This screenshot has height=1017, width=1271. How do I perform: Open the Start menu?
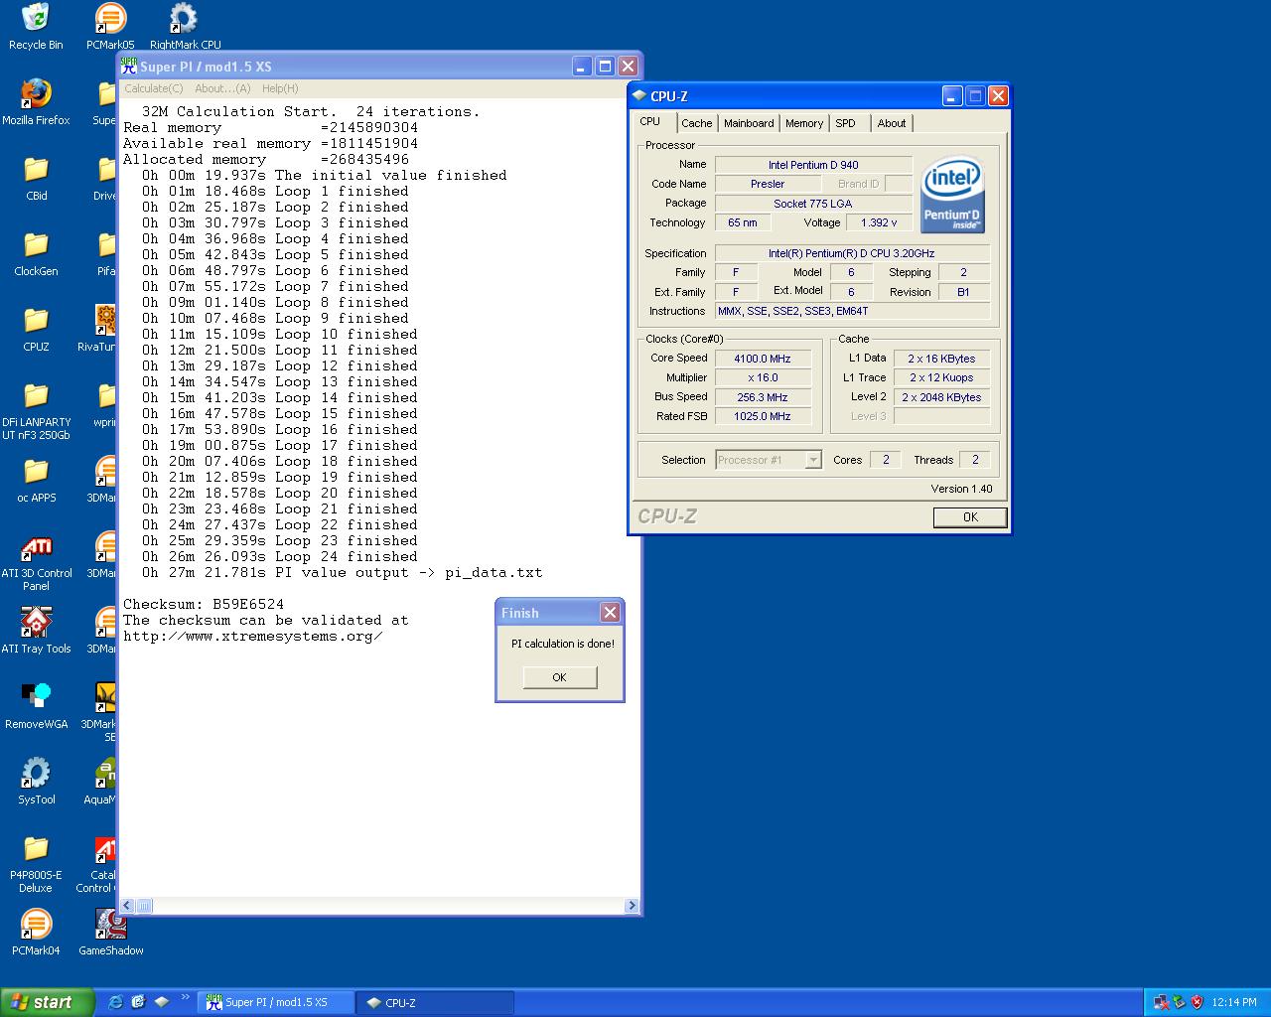point(47,1002)
